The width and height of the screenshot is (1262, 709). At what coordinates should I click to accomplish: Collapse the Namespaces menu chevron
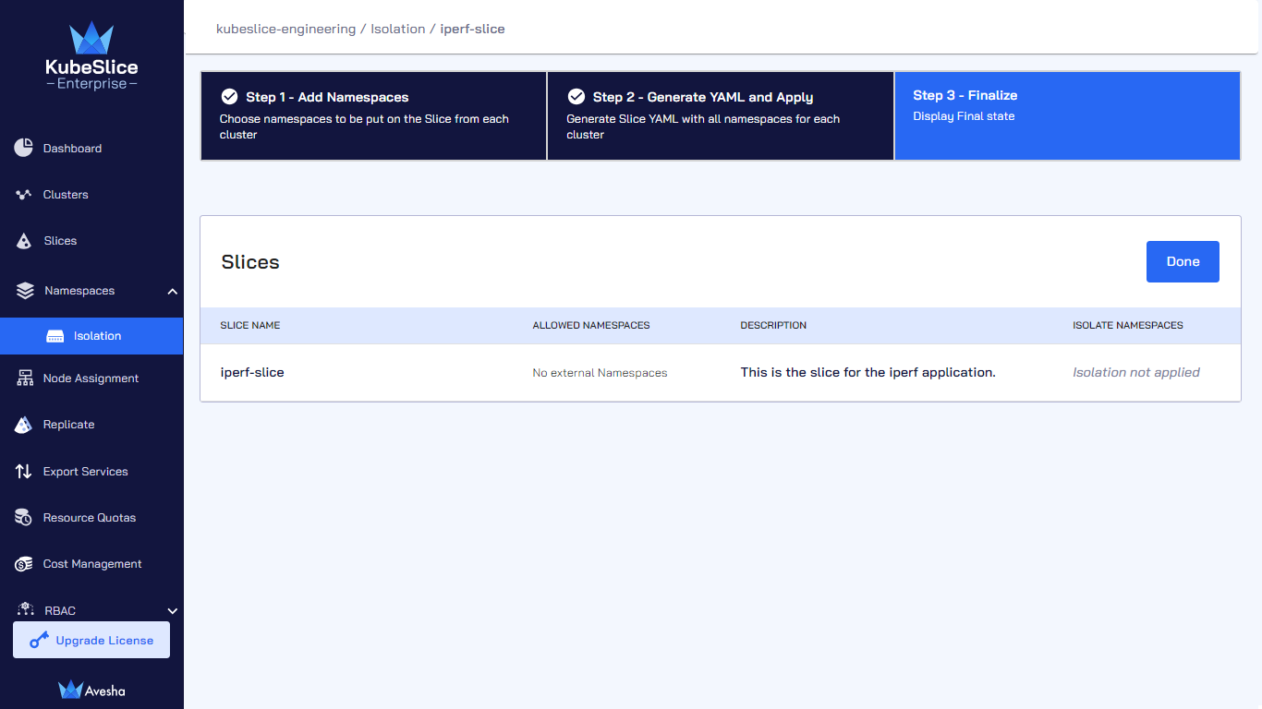[x=172, y=292]
